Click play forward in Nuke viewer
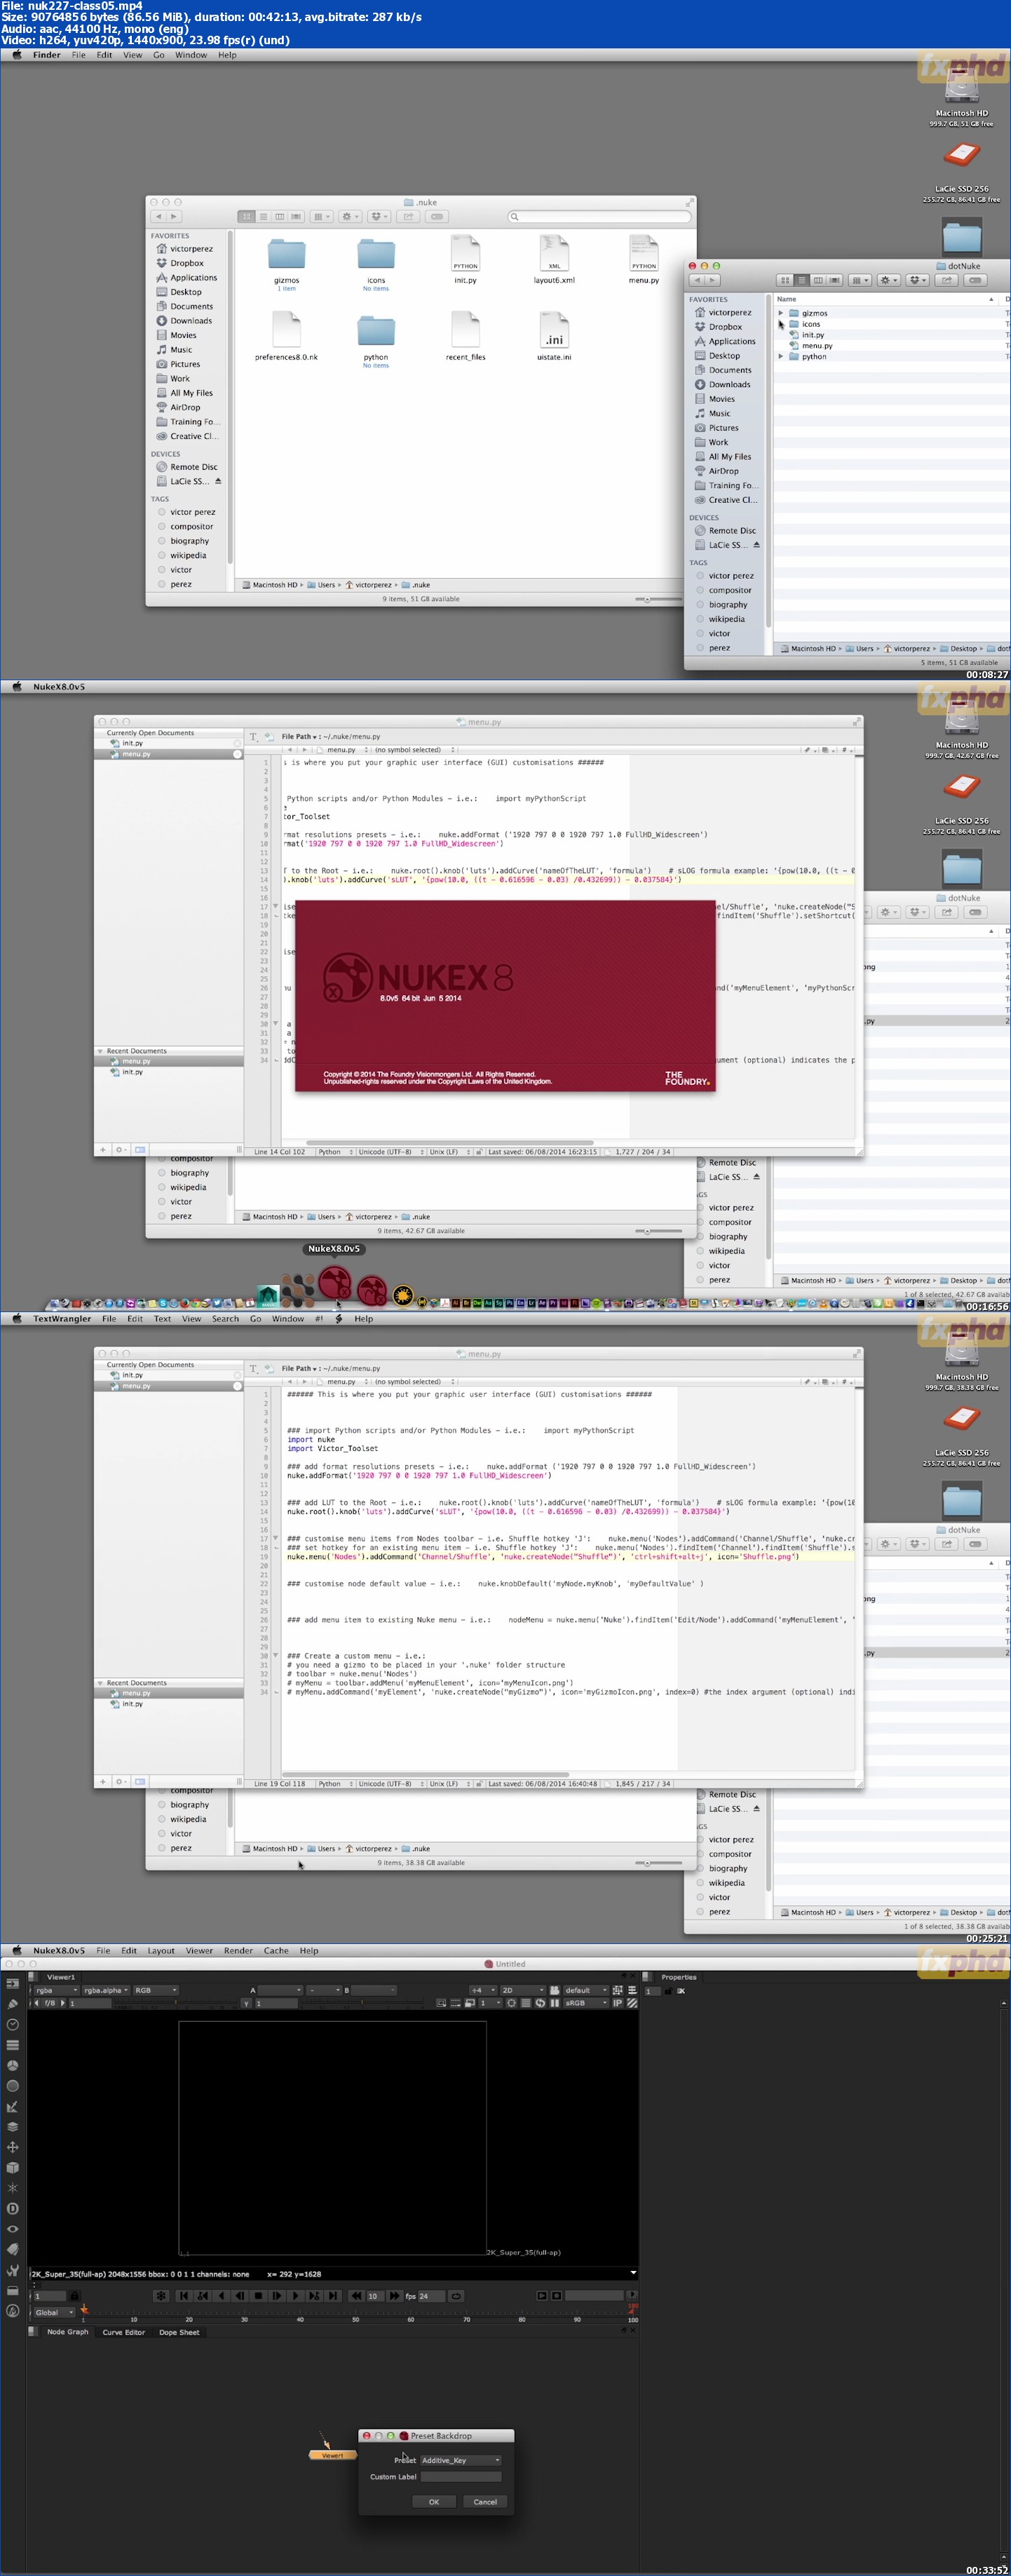The image size is (1011, 2576). click(x=295, y=2296)
